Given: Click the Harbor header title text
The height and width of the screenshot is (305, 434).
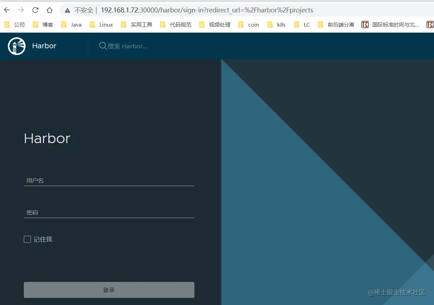Looking at the screenshot, I should point(44,46).
